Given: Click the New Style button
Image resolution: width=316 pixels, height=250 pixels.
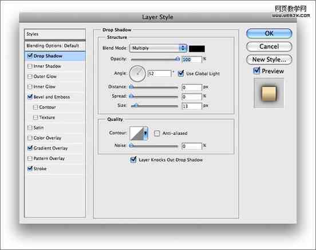Looking at the screenshot, I should 269,59.
